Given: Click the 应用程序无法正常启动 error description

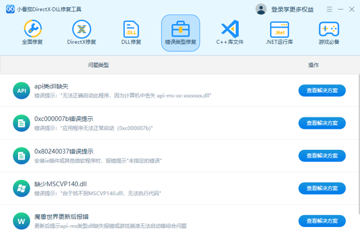Looking at the screenshot, I should pos(94,128).
